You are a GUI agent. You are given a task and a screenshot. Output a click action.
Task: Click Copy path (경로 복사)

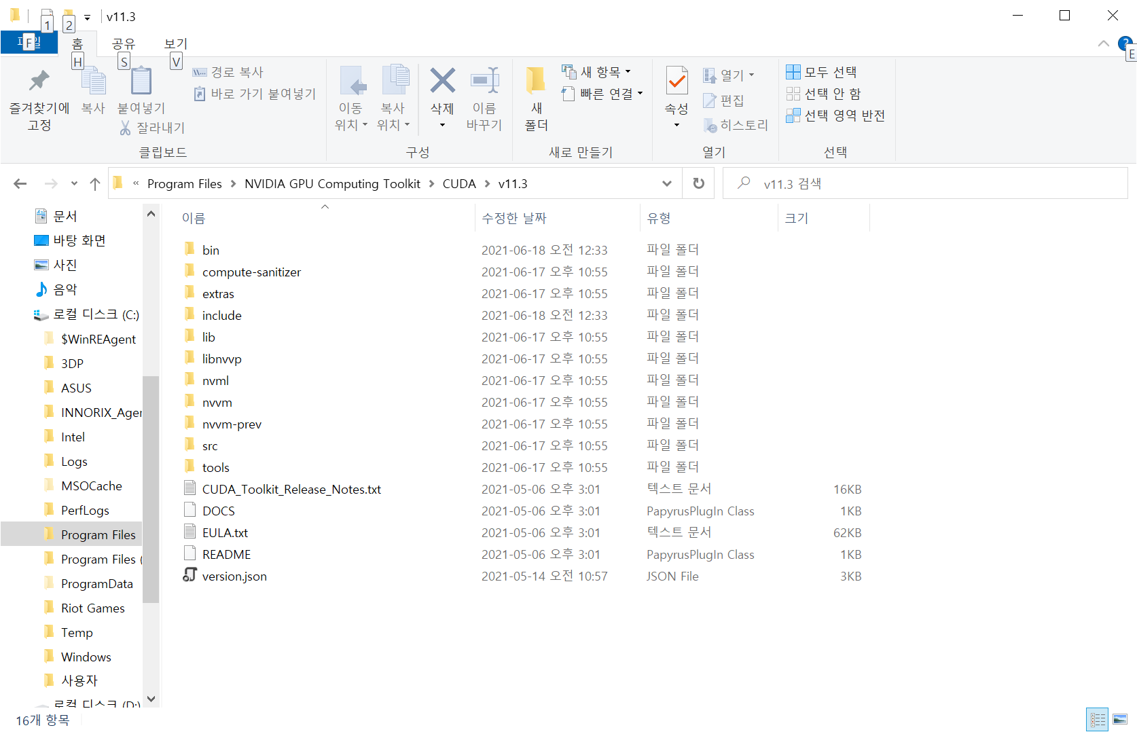228,72
